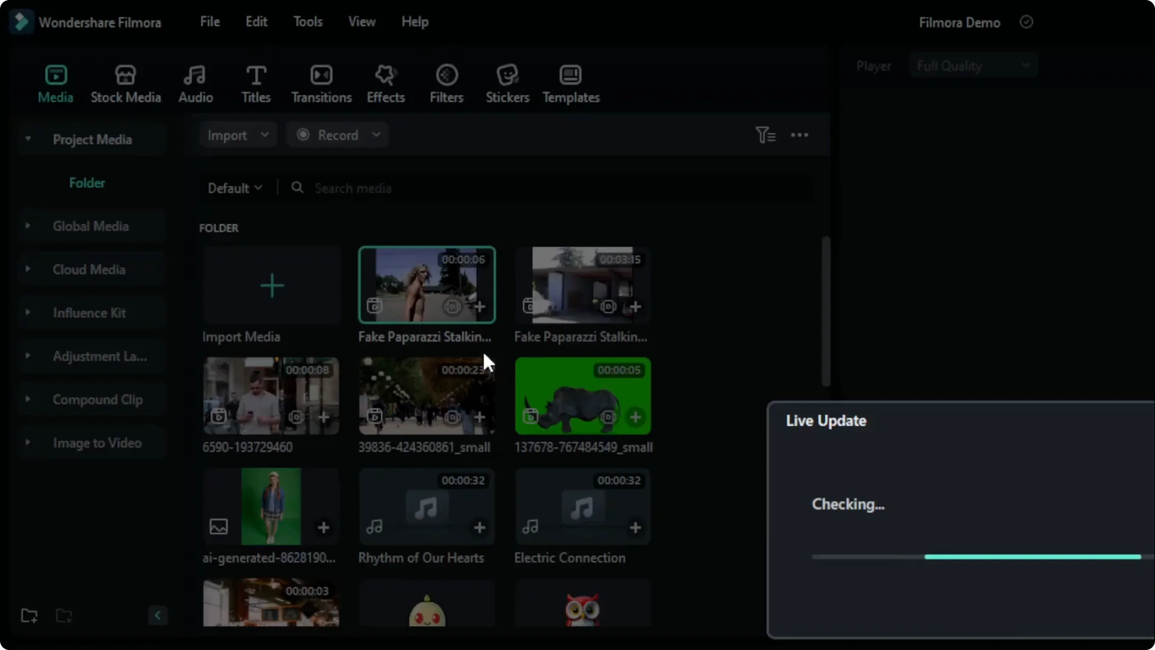Expand the Cloud Media section
Screen dimensions: 1155x650
[27, 269]
